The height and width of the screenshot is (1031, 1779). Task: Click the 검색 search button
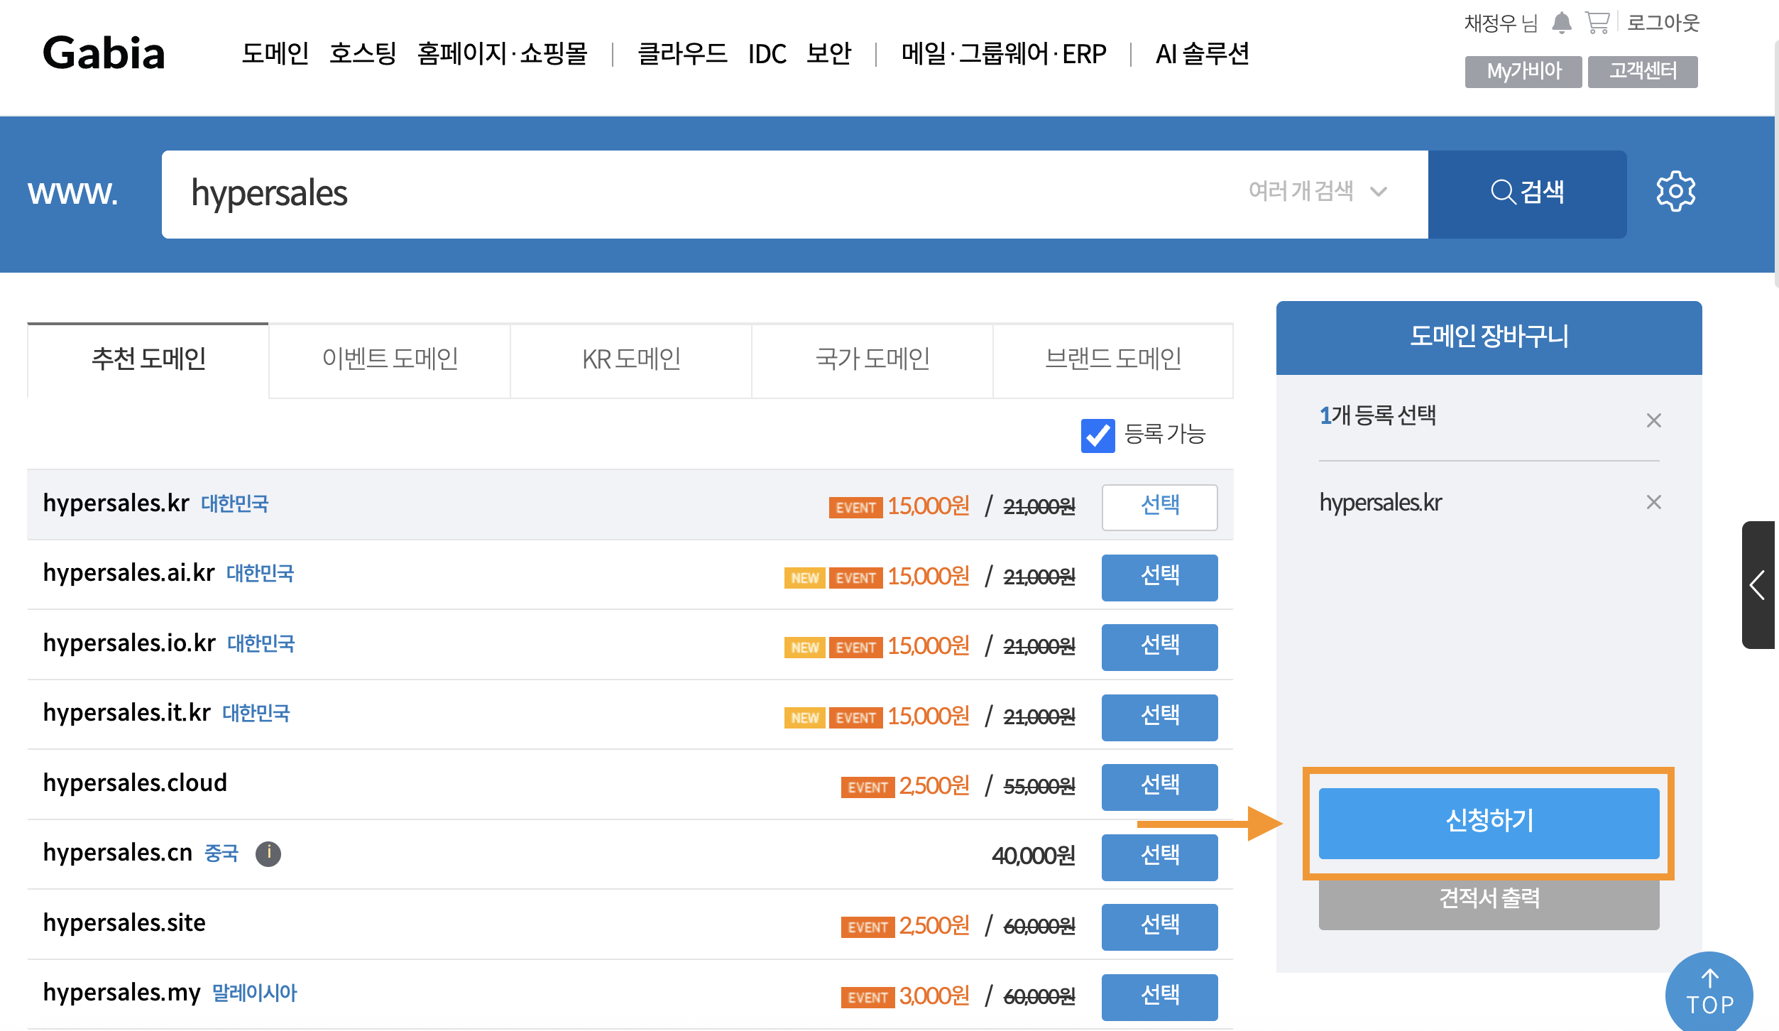[x=1527, y=193]
